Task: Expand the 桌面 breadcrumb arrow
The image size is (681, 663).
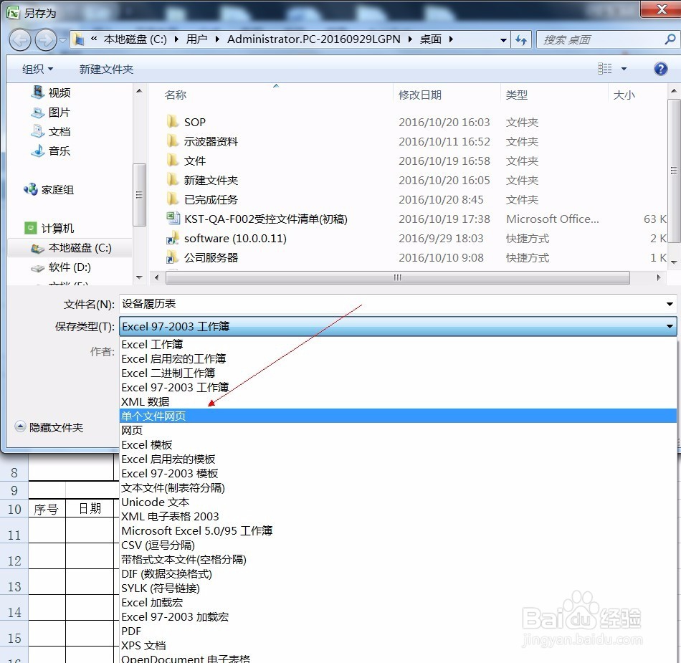Action: [x=451, y=39]
